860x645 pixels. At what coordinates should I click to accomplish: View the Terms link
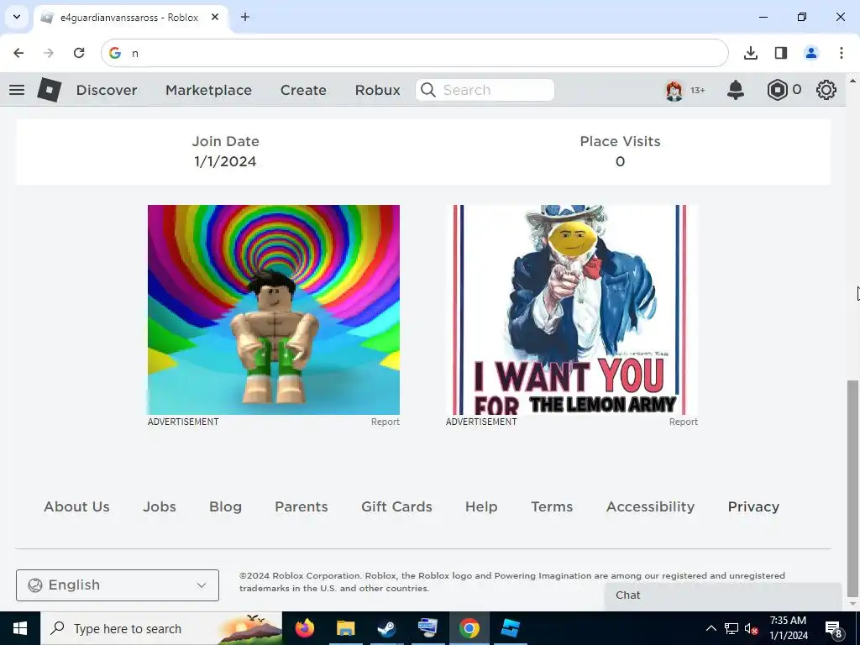click(x=552, y=506)
